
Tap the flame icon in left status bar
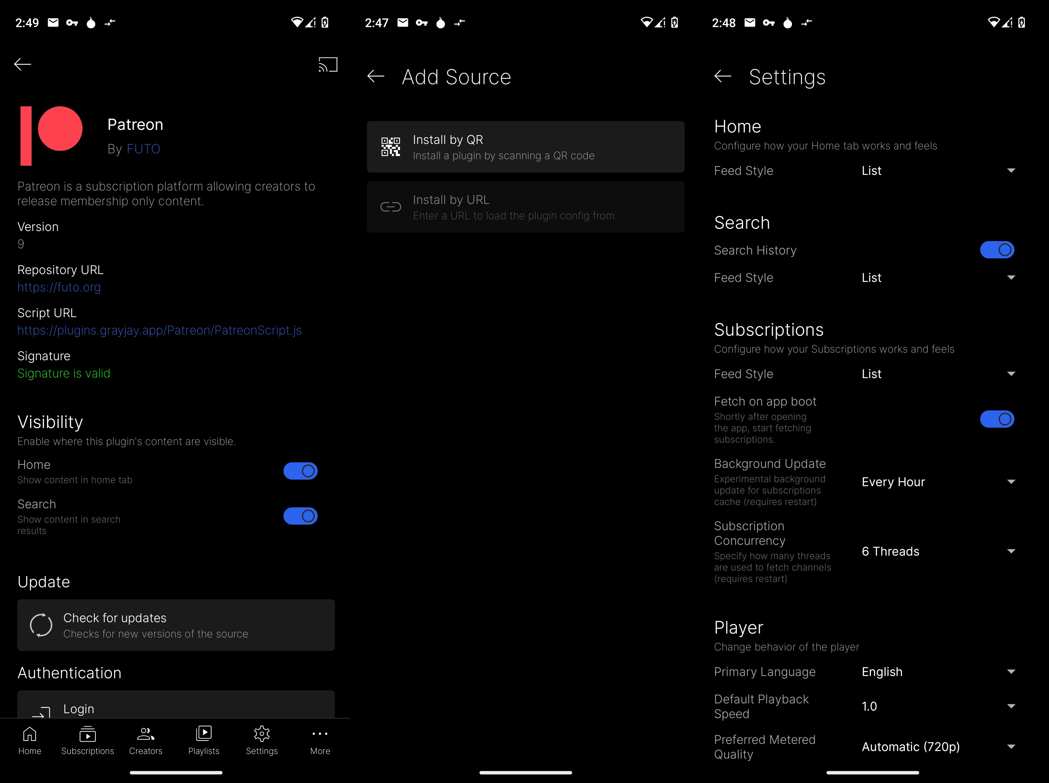91,22
